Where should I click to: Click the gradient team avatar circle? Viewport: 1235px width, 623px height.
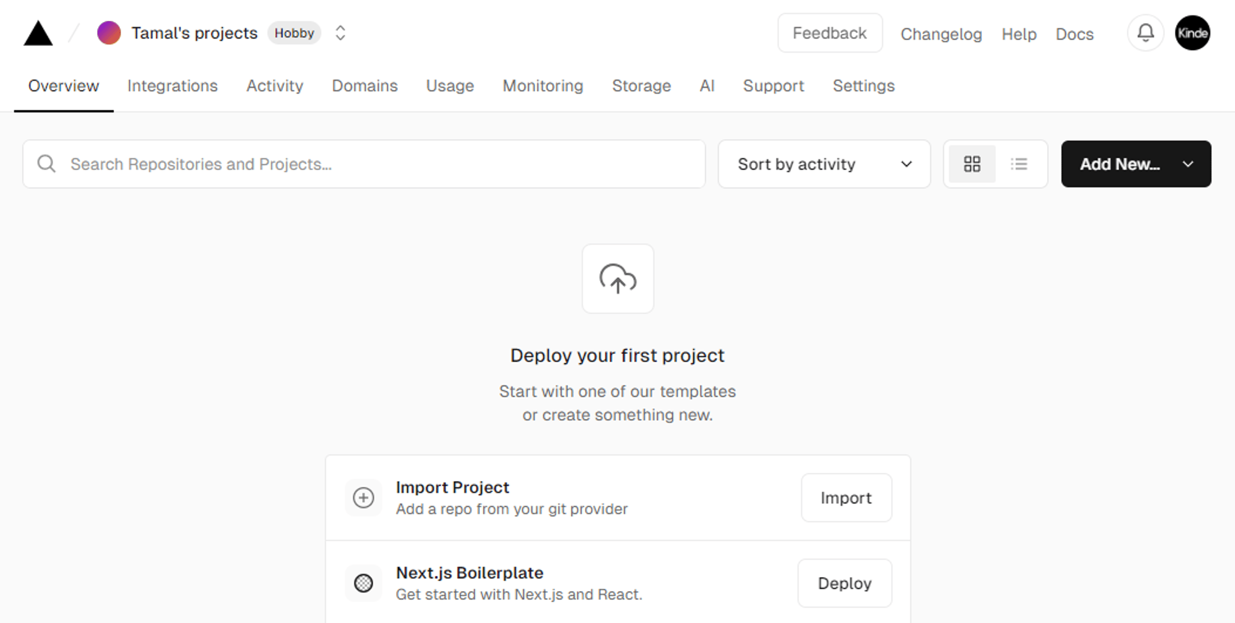(x=109, y=33)
